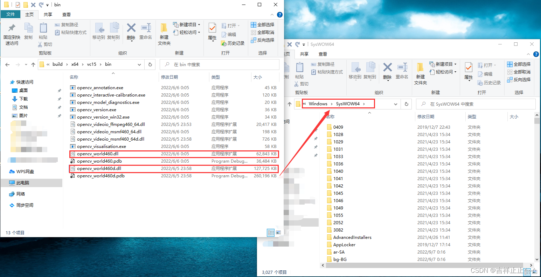The width and height of the screenshot is (541, 277).
Task: Click the Copy icon in bin window ribbon
Action: click(x=28, y=31)
